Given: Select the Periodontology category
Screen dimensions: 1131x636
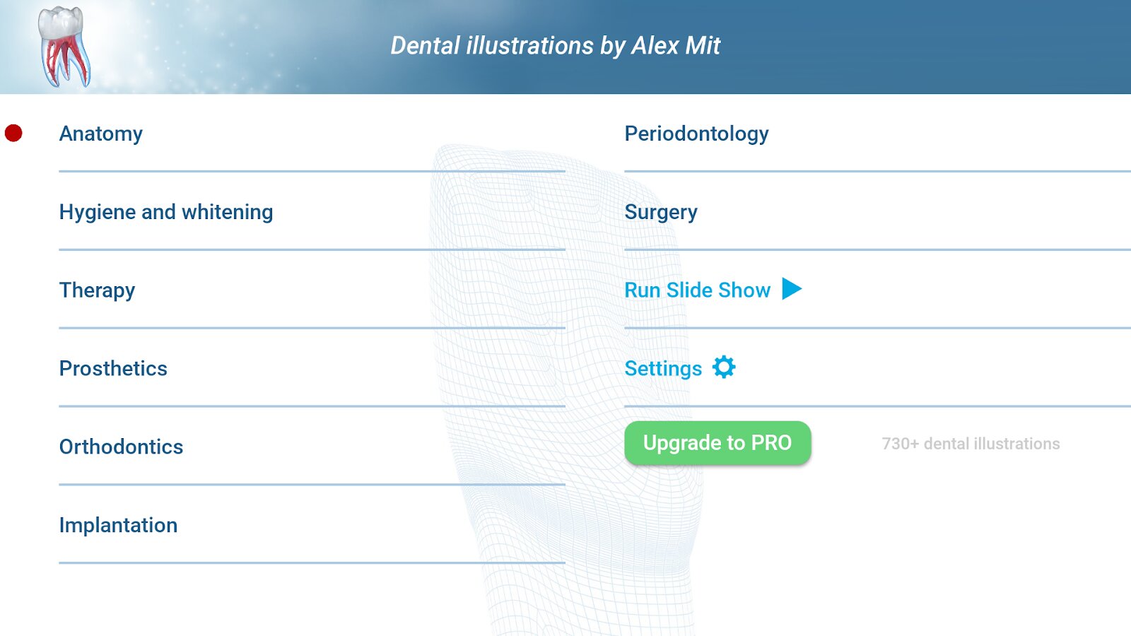Looking at the screenshot, I should point(696,134).
